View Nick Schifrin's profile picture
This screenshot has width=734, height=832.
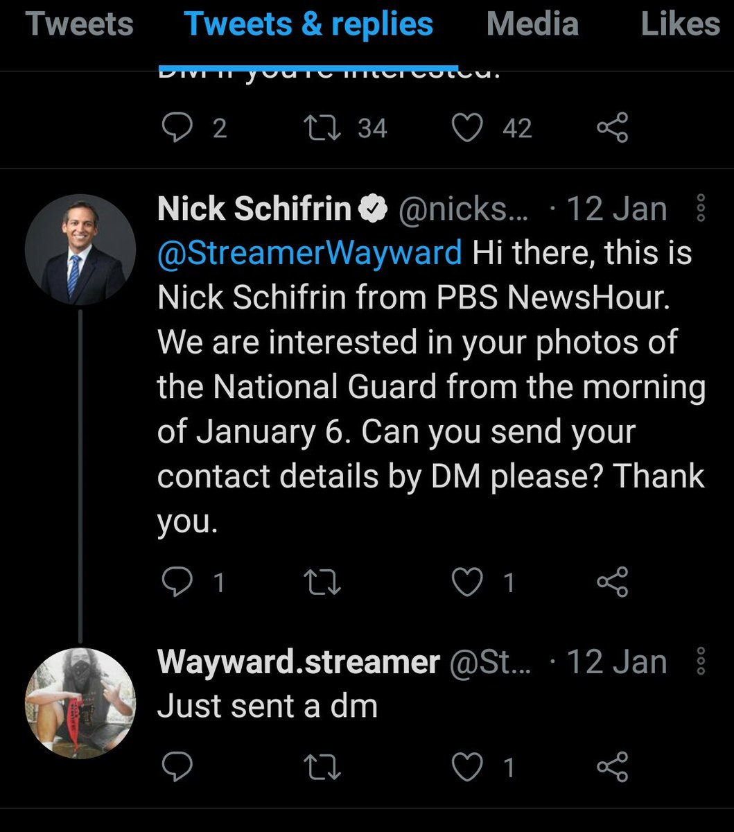click(80, 250)
